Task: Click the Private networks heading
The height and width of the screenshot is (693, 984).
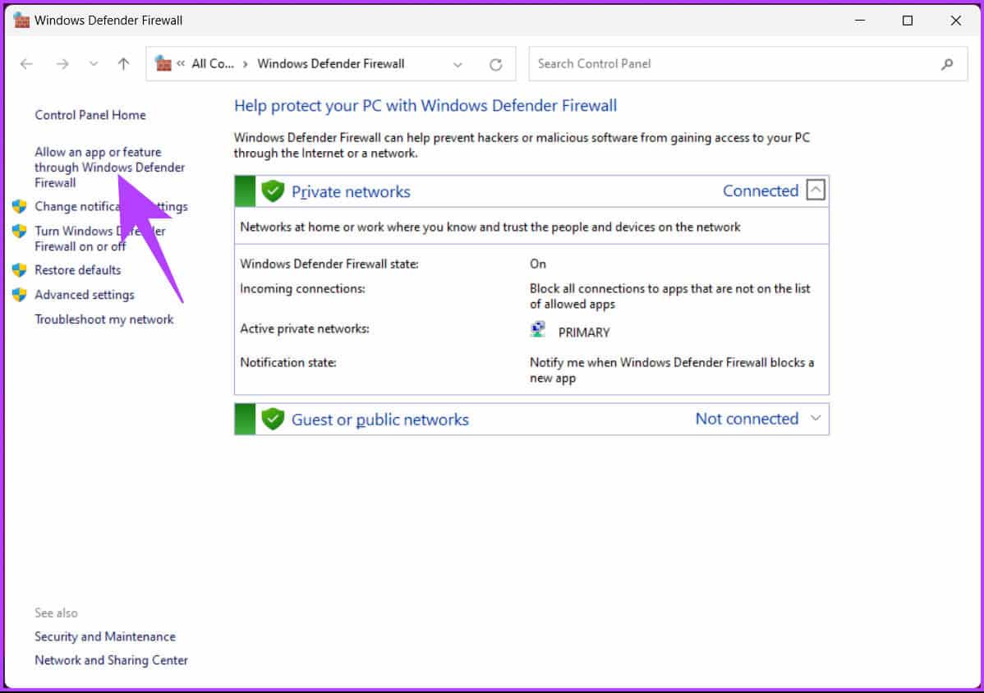Action: tap(351, 192)
